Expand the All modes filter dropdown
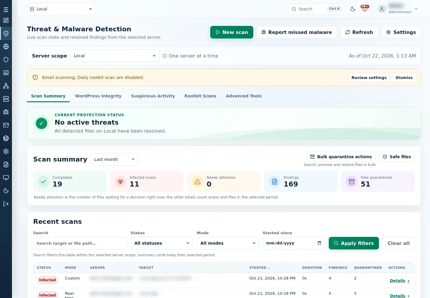Image resolution: width=430 pixels, height=298 pixels. [228, 243]
